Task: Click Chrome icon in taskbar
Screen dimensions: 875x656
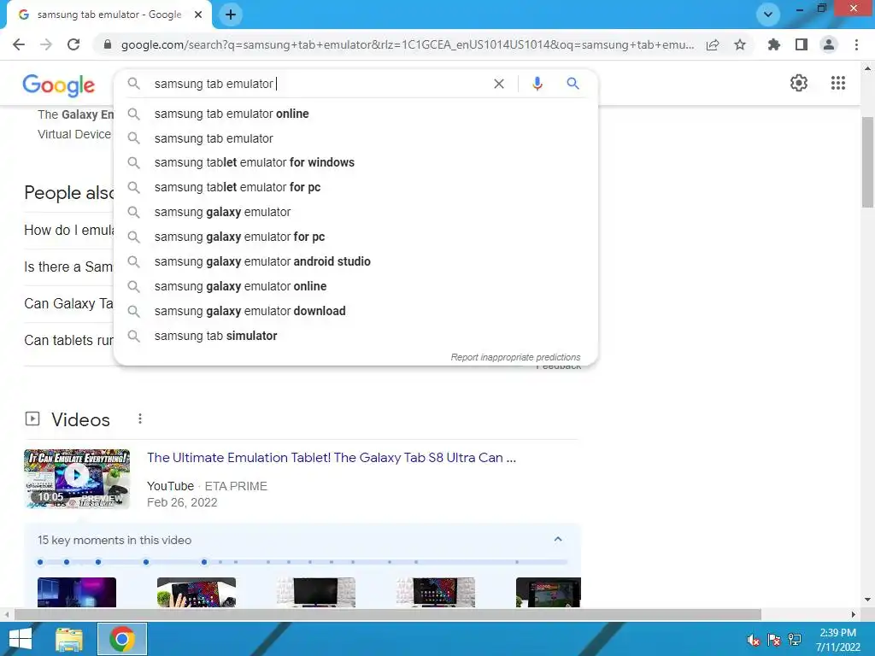Action: click(122, 639)
